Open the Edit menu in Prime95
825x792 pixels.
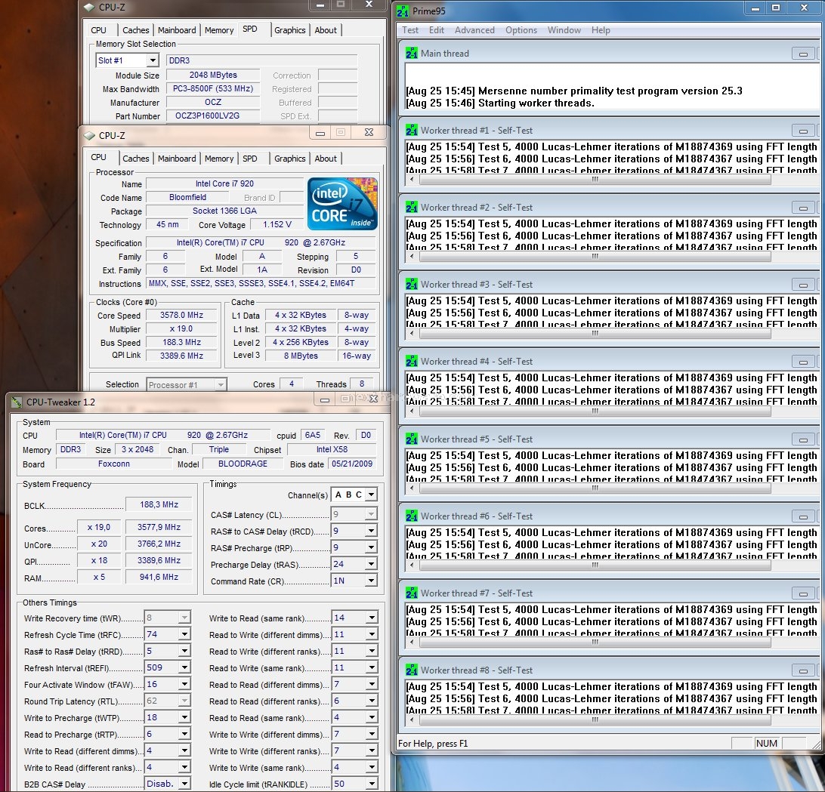(x=436, y=30)
